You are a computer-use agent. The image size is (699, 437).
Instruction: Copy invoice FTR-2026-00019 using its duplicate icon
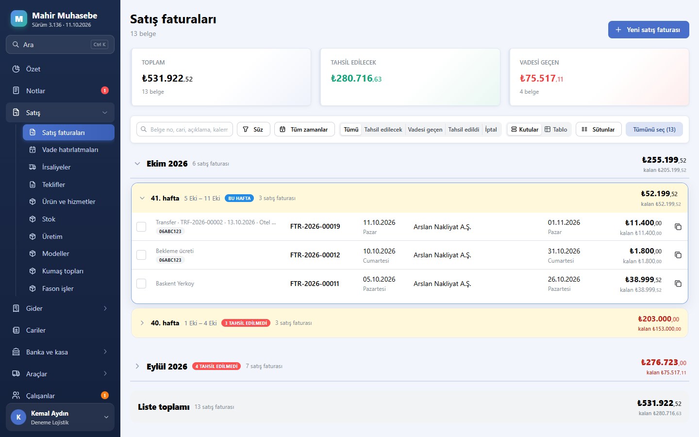[678, 227]
